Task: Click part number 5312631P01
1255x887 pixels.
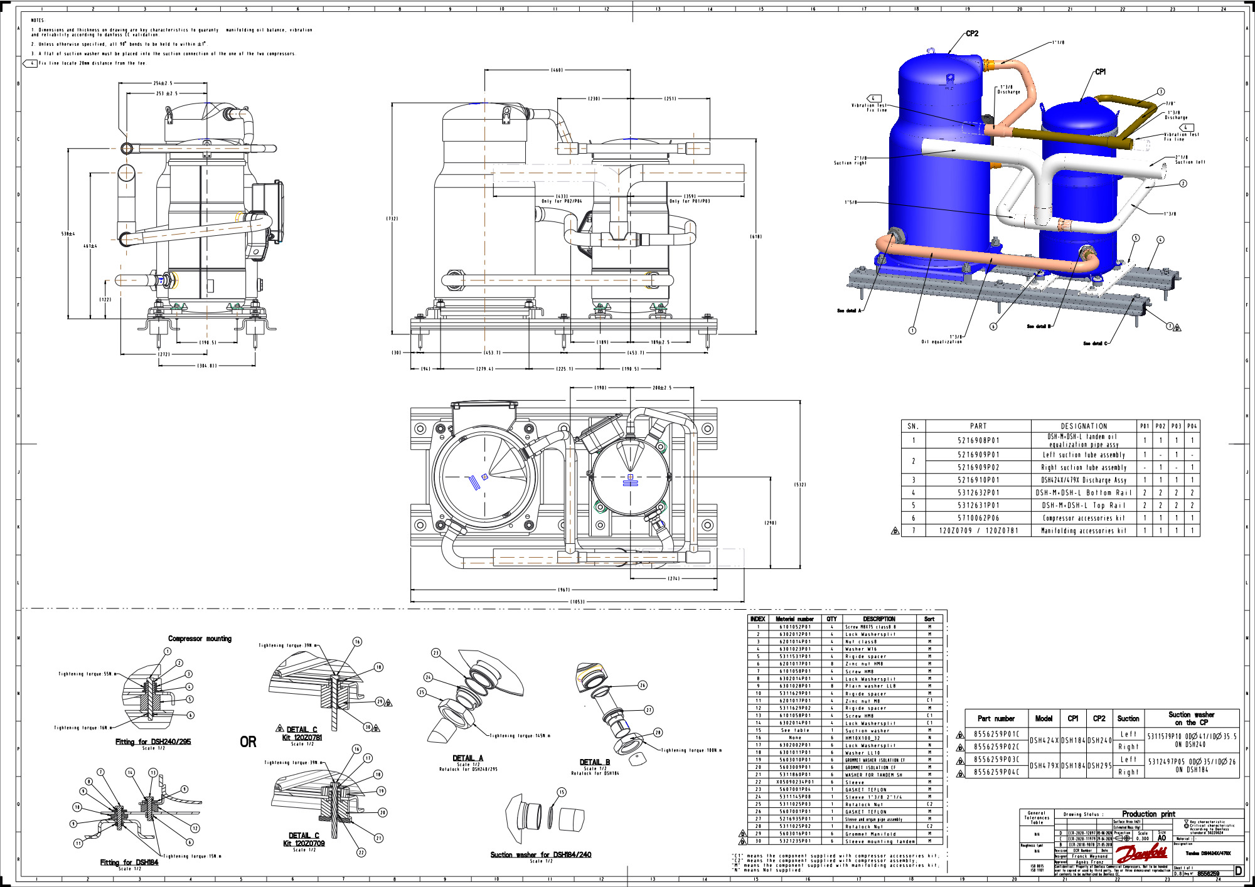Action: tap(978, 505)
